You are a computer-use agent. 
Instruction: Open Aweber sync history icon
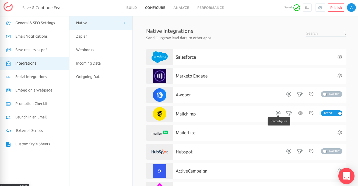(311, 94)
